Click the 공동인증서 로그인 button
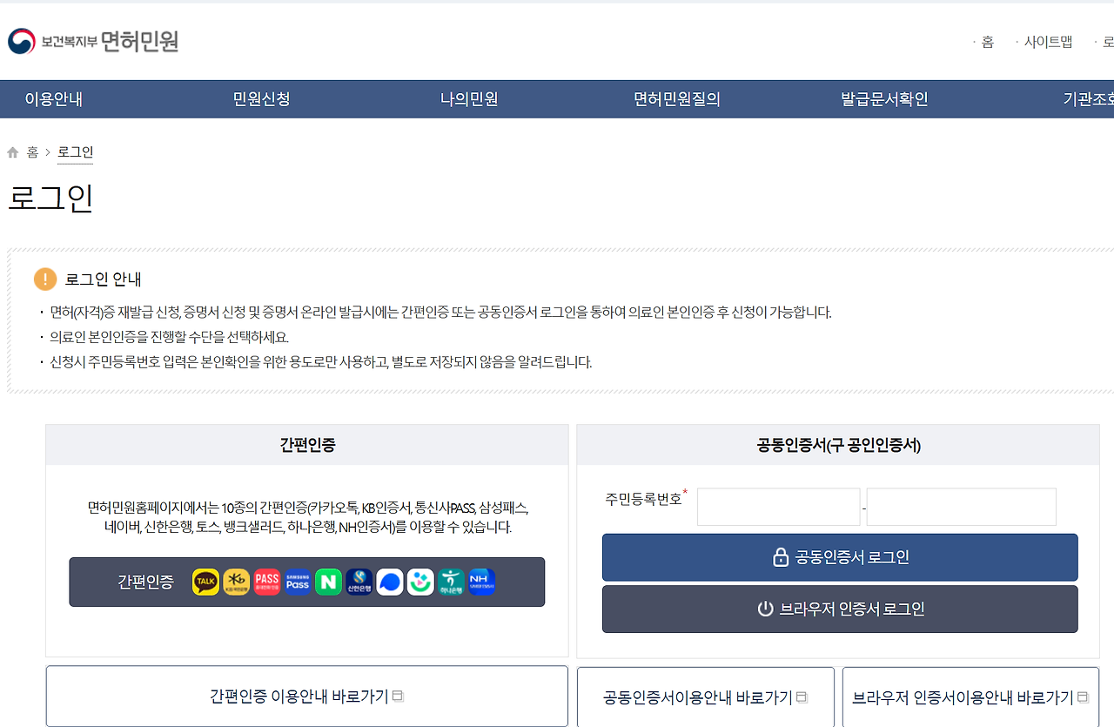The height and width of the screenshot is (727, 1114). click(x=840, y=557)
